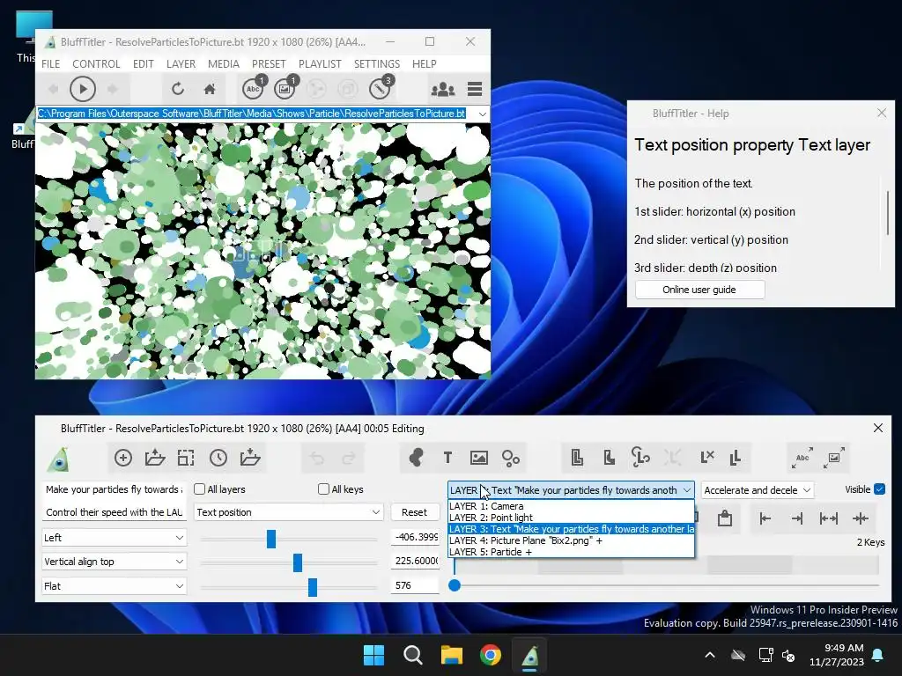This screenshot has height=676, width=902.
Task: Jump to the next key arrow icon
Action: [x=796, y=518]
